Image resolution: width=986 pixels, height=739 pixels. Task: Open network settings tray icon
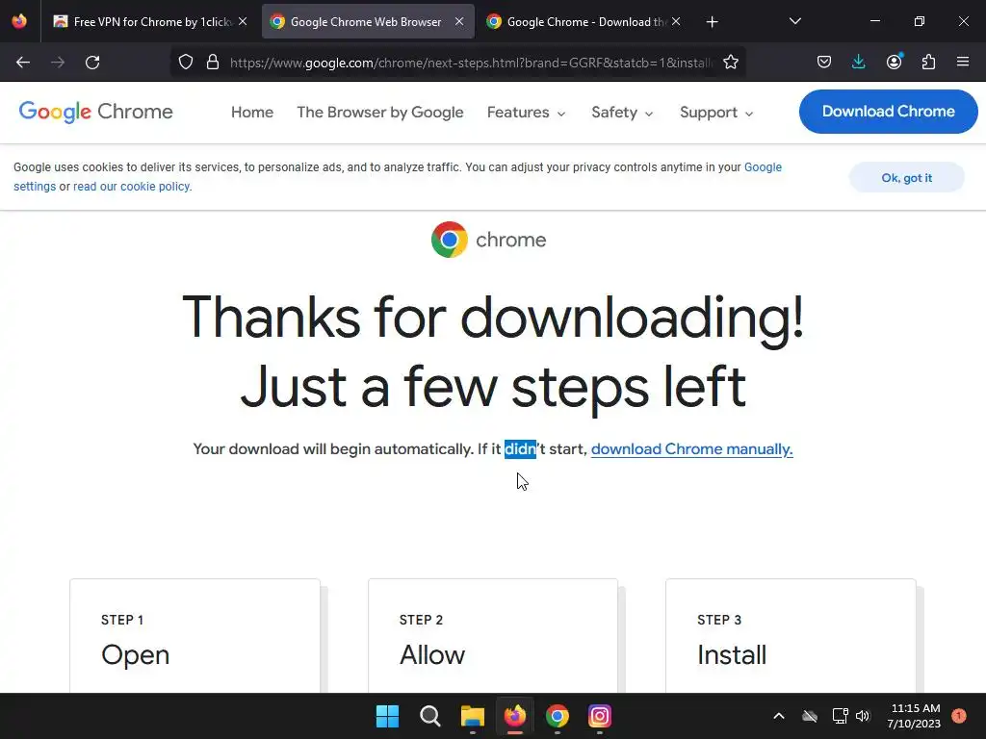point(840,716)
